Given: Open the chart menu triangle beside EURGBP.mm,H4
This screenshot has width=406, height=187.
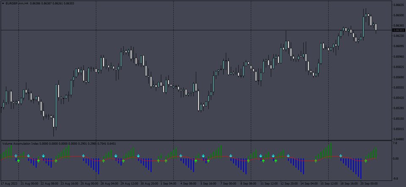Looking at the screenshot, I should click(x=3, y=4).
